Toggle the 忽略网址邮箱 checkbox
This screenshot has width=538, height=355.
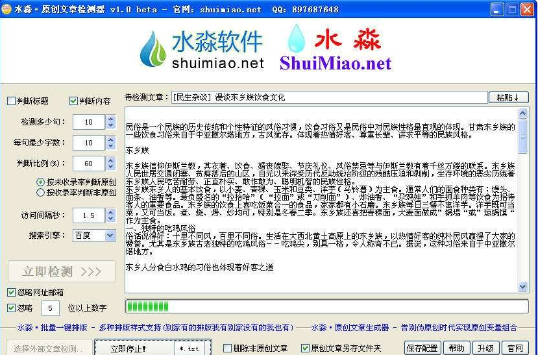click(x=11, y=293)
